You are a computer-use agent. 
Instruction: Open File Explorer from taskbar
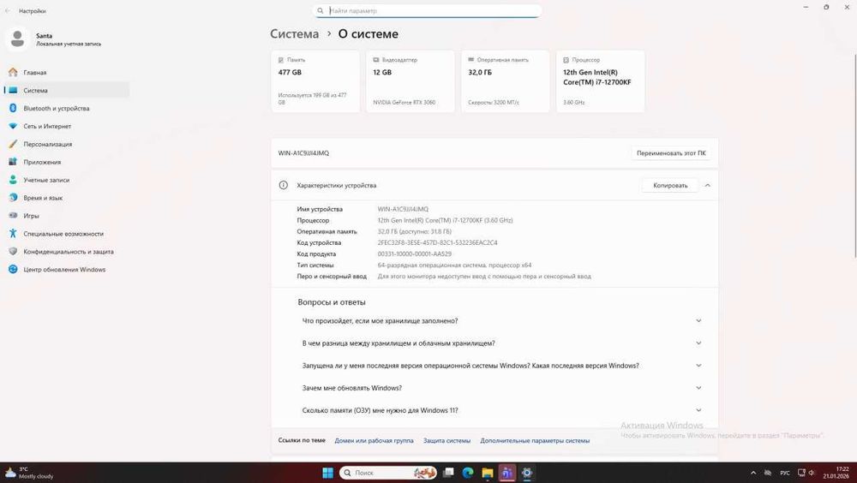tap(488, 473)
